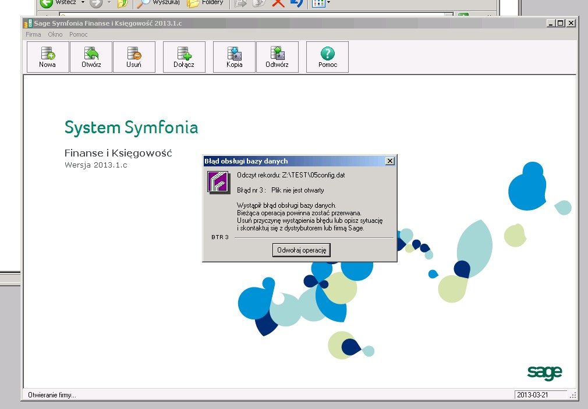Click the 'Wersja 2013.1.c' text
The height and width of the screenshot is (409, 588).
96,165
